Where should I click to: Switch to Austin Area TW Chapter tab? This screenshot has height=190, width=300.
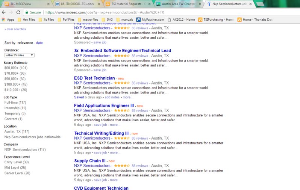[x=178, y=4]
